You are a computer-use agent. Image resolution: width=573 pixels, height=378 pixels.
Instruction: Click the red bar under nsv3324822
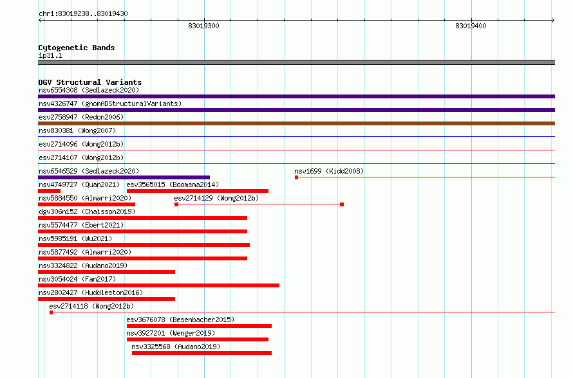click(107, 272)
